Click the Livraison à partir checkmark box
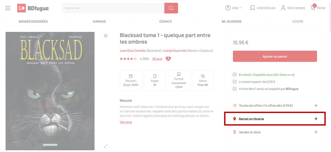Screen dimensions: 331x152 click(235, 82)
